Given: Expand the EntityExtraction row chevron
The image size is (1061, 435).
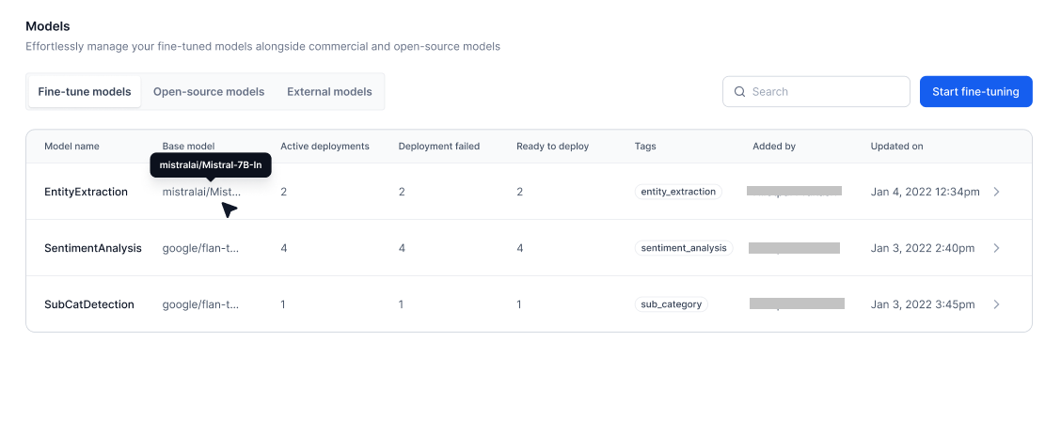Looking at the screenshot, I should pyautogui.click(x=996, y=192).
